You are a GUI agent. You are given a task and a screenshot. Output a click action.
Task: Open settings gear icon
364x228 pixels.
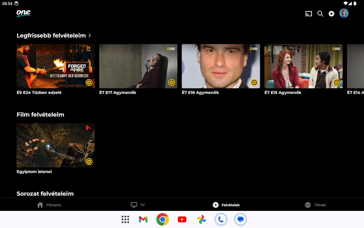click(331, 14)
